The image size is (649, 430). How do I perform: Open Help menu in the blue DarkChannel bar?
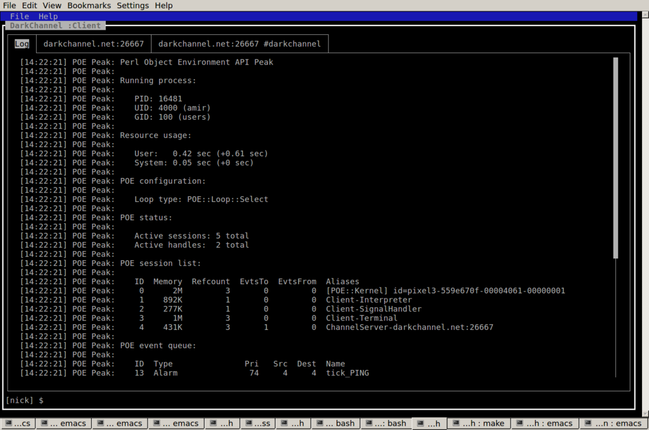click(x=48, y=16)
